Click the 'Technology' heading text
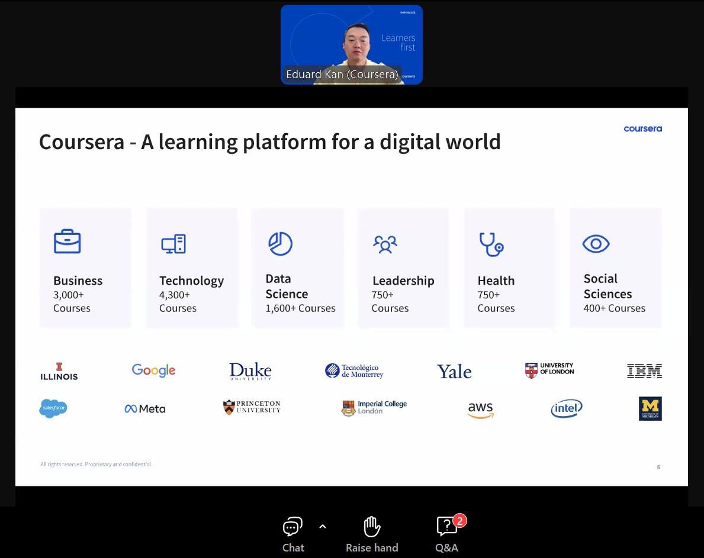 (192, 281)
